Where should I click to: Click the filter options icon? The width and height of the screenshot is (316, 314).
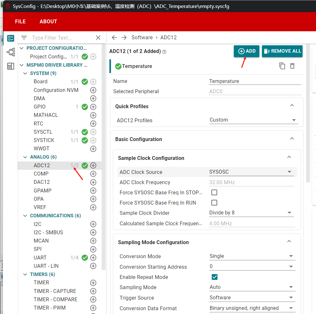24,38
